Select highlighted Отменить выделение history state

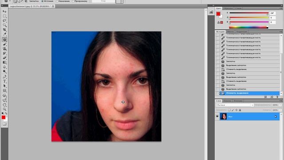click(x=249, y=93)
